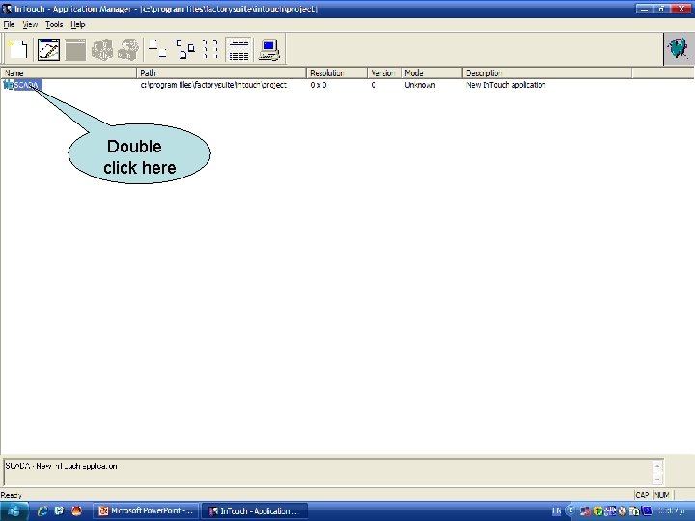Click description box scroll down arrow
This screenshot has width=695, height=521.
point(657,479)
